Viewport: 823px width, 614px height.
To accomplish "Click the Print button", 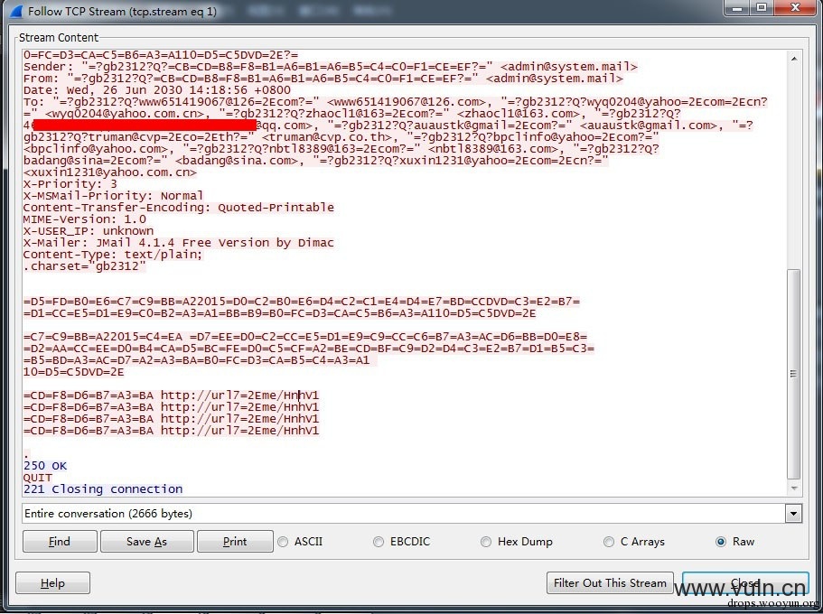I will 235,542.
